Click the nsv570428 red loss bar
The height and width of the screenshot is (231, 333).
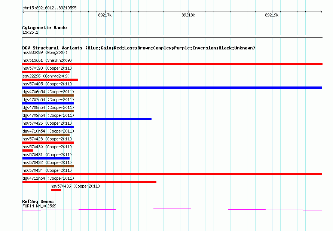tap(48, 143)
